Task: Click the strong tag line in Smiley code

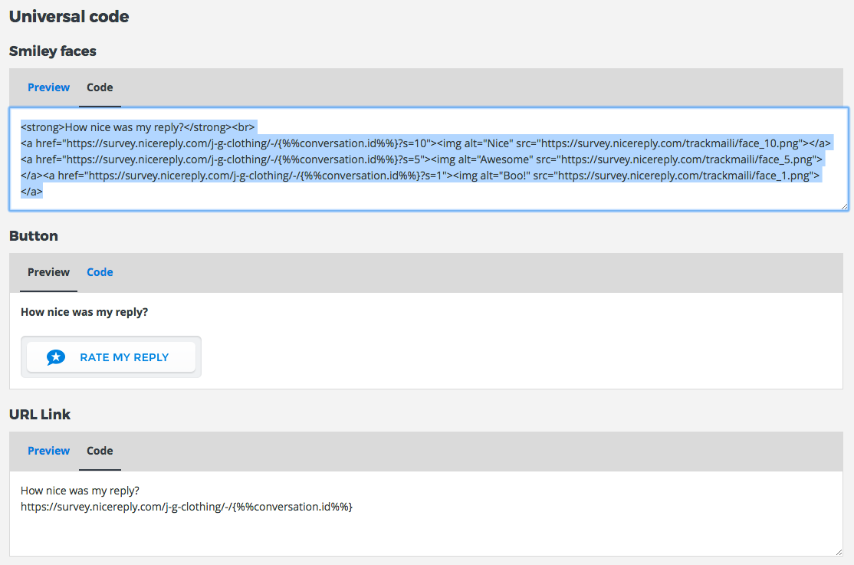Action: coord(138,127)
